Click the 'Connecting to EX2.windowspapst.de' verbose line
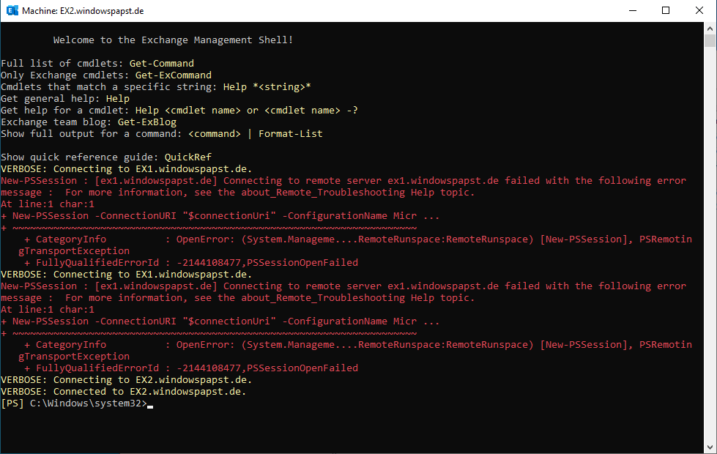The width and height of the screenshot is (717, 454). pos(126,380)
